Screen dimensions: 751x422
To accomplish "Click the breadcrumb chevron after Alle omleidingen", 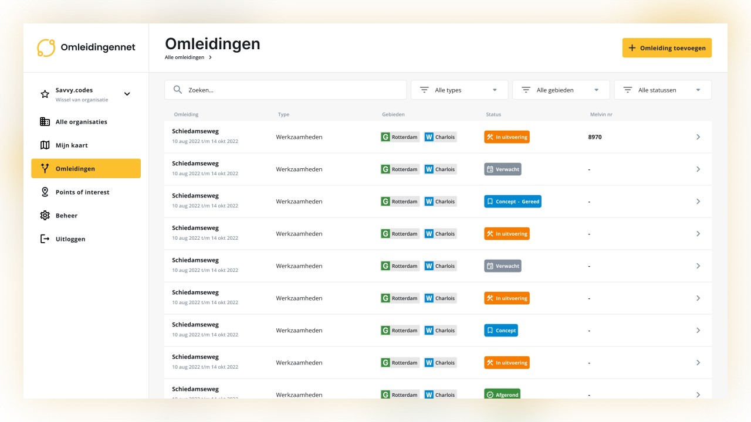I will (210, 57).
